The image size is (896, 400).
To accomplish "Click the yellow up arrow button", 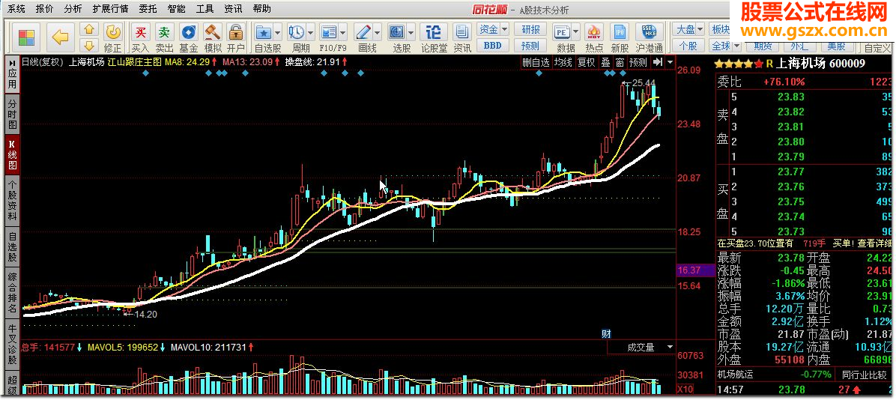I will tap(88, 29).
